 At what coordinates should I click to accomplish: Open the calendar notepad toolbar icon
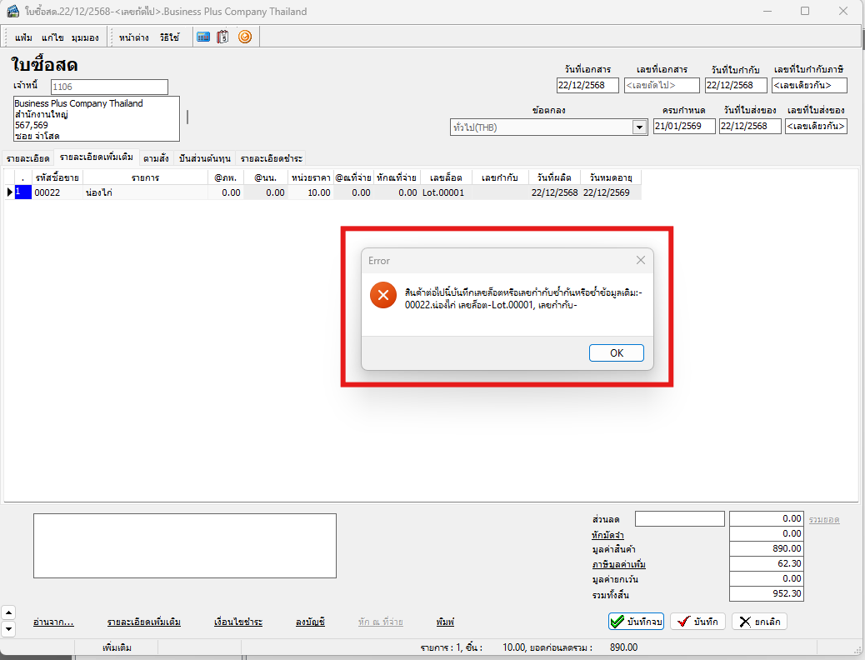pyautogui.click(x=222, y=37)
